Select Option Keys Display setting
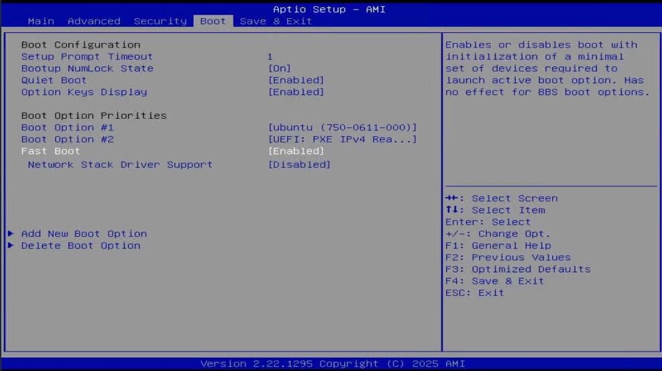The height and width of the screenshot is (371, 662). tap(84, 92)
